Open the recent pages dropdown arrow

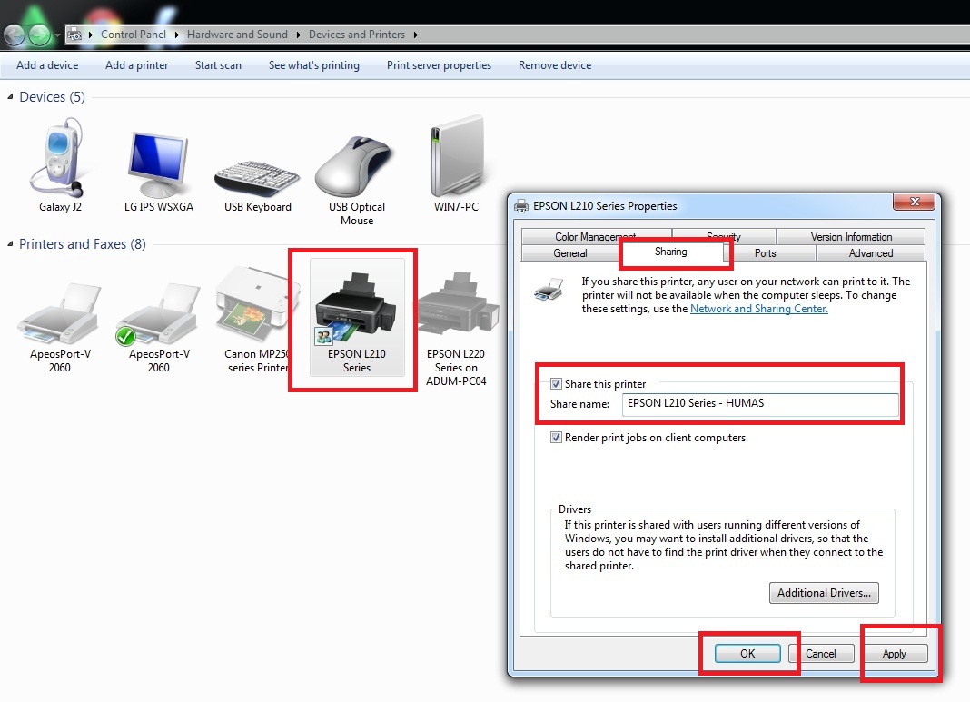(x=57, y=35)
